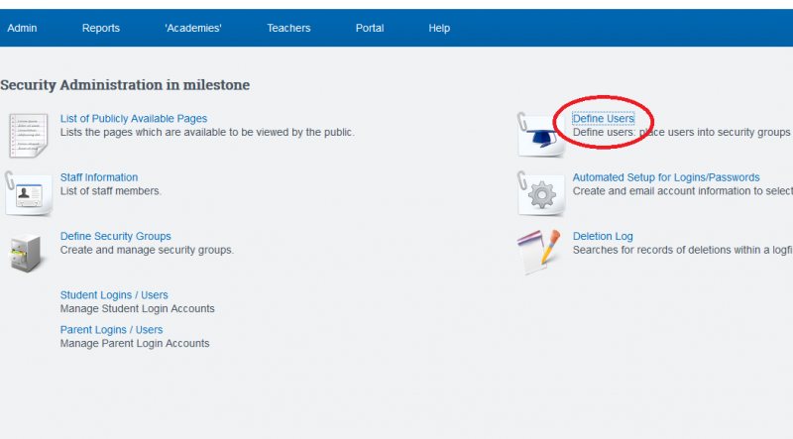Image resolution: width=793 pixels, height=439 pixels.
Task: Click text 'Create and manage security groups.'
Action: (147, 250)
